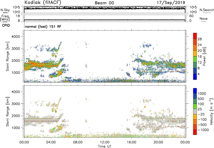This screenshot has height=148, width=214.
Task: Click the "Kodiak (fitACF)" radar title
Action: coord(43,2)
